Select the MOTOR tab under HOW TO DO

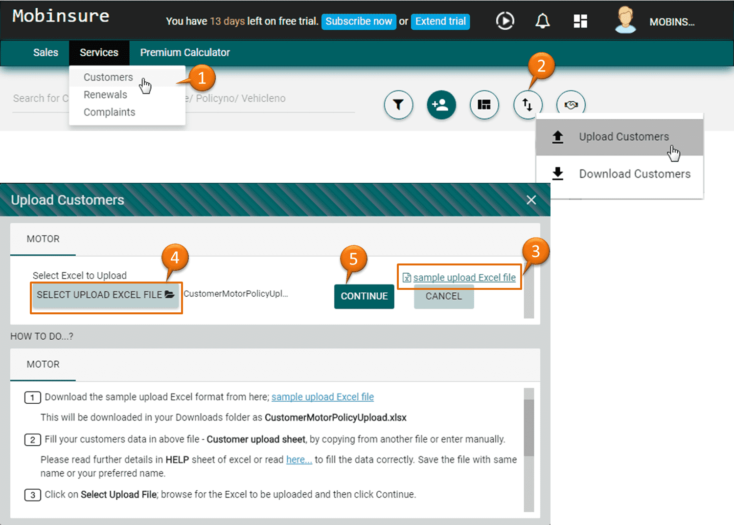pos(43,364)
